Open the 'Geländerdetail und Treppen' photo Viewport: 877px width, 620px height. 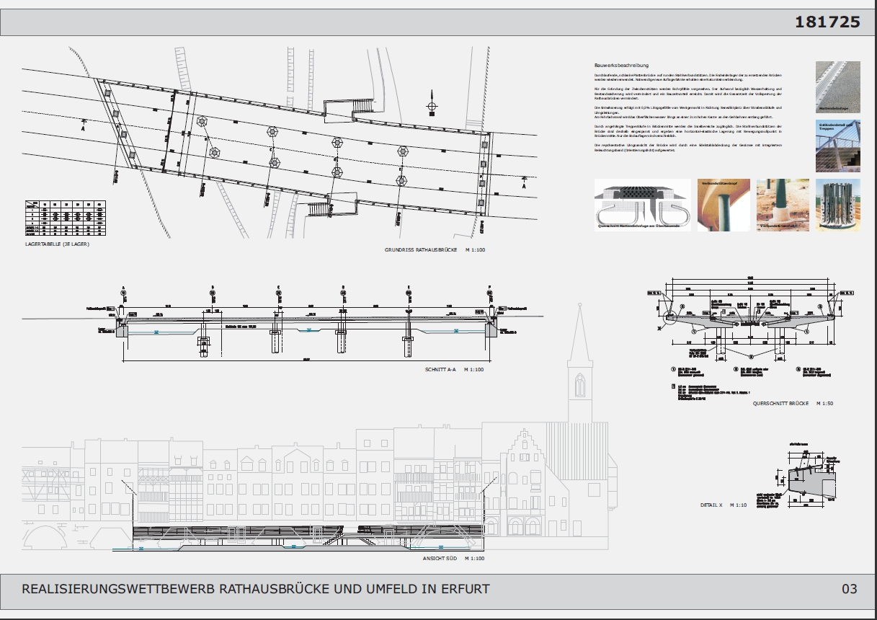[838, 146]
